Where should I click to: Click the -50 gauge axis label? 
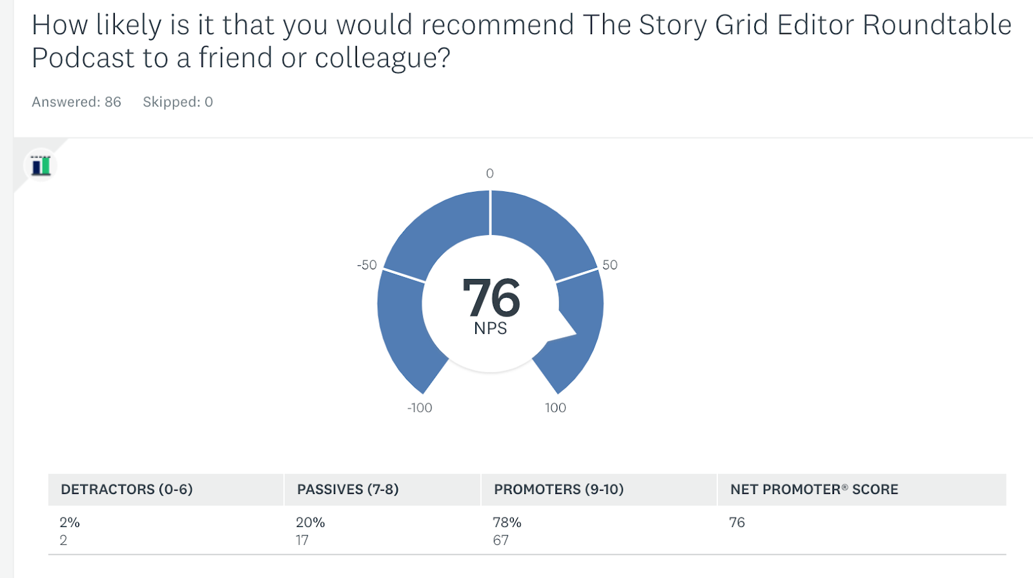click(x=367, y=265)
